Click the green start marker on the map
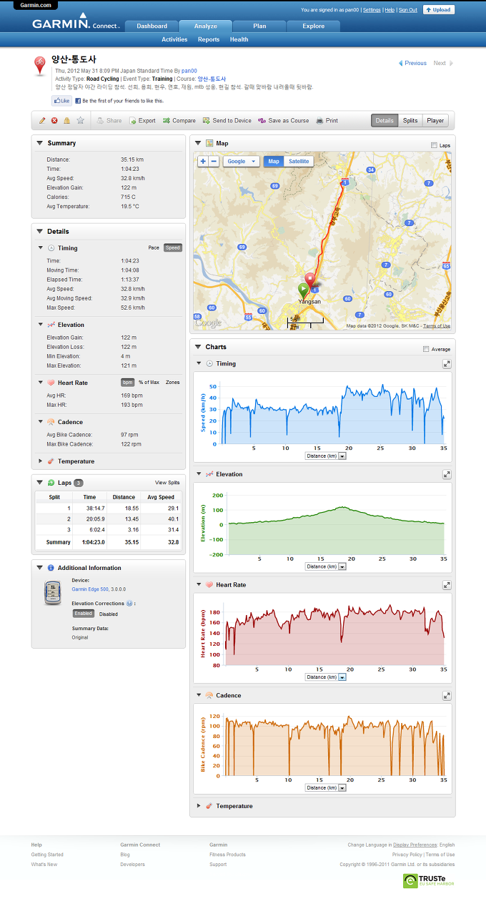This screenshot has width=486, height=904. click(x=303, y=290)
